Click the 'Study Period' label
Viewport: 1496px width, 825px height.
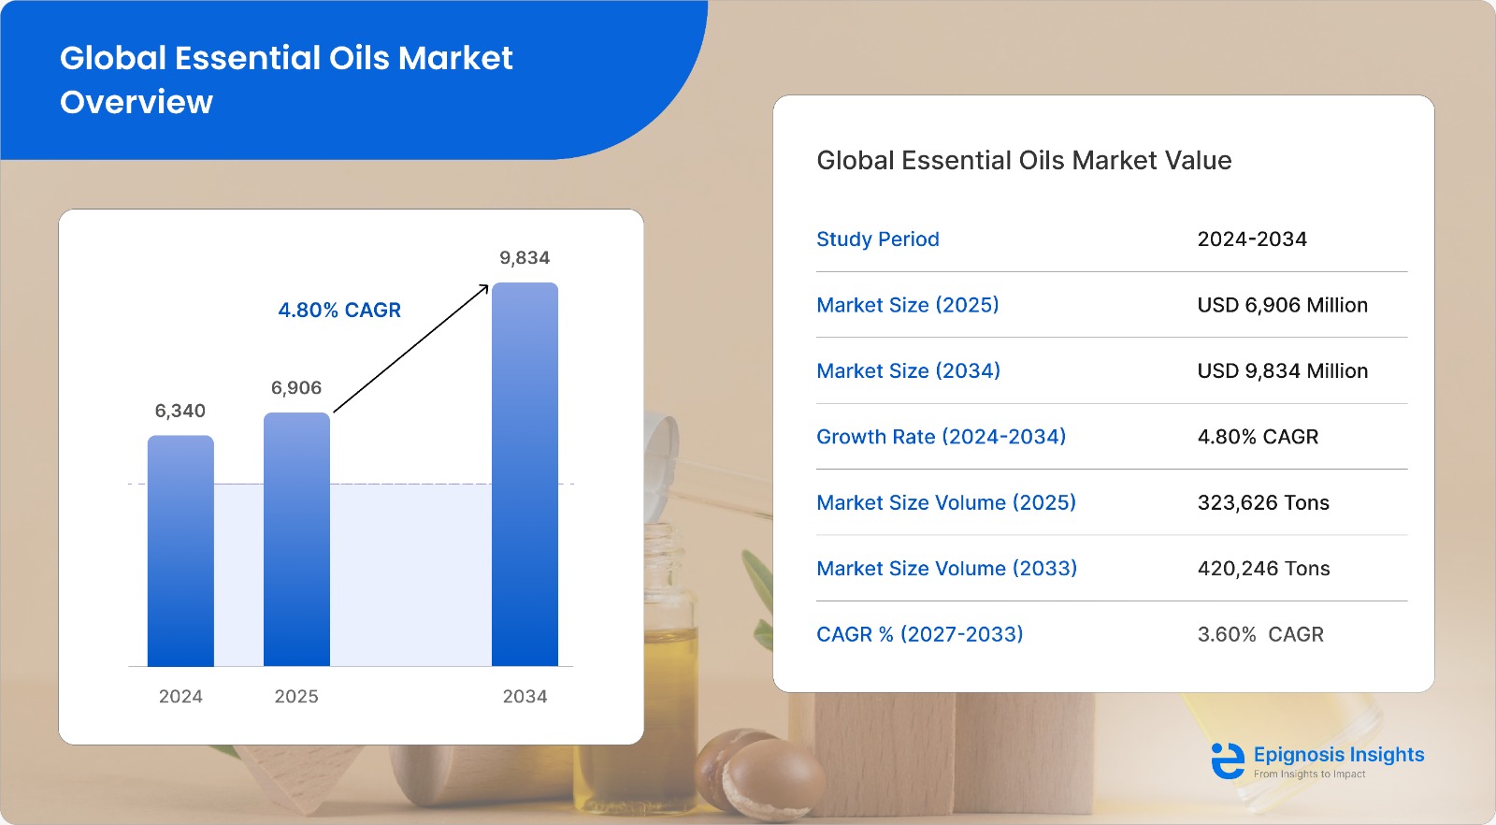(878, 239)
